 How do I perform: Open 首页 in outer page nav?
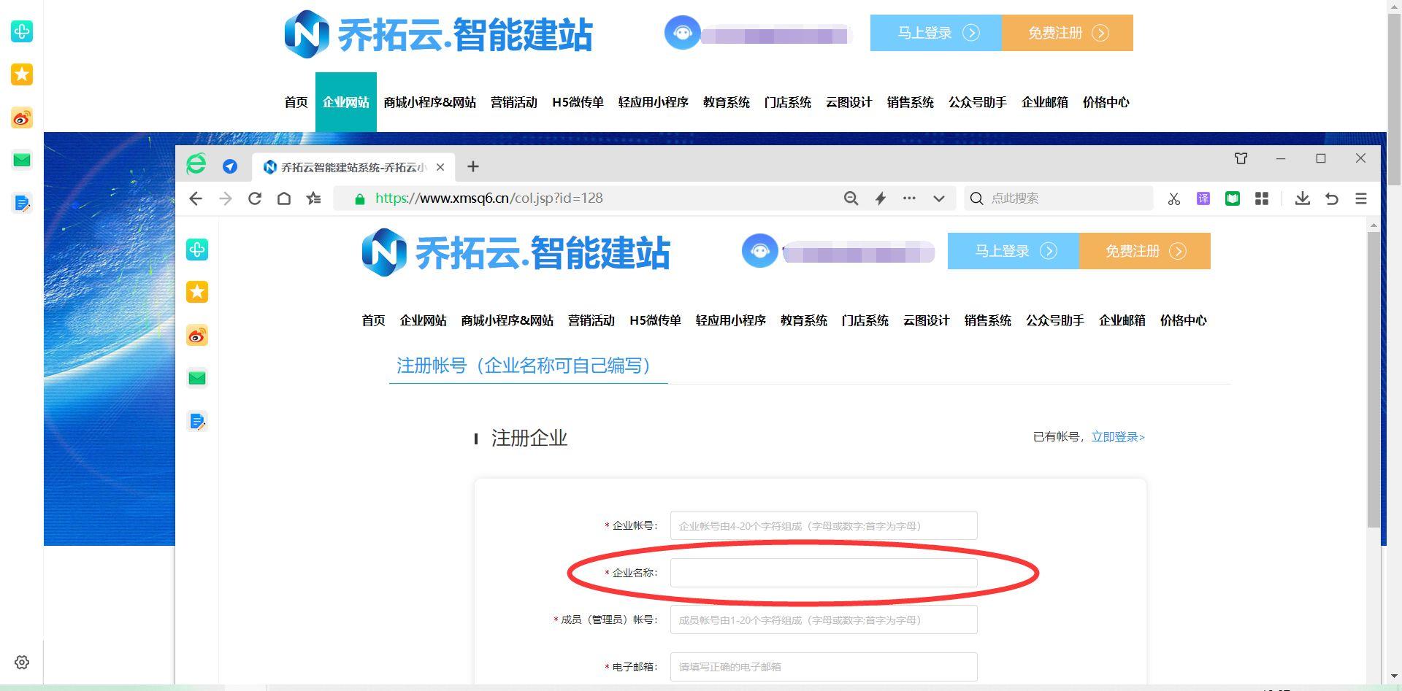tap(296, 102)
